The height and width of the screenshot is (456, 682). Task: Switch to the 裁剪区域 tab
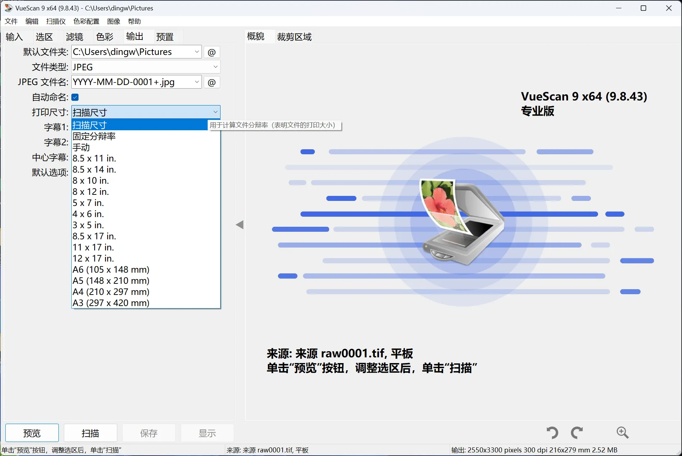click(294, 37)
